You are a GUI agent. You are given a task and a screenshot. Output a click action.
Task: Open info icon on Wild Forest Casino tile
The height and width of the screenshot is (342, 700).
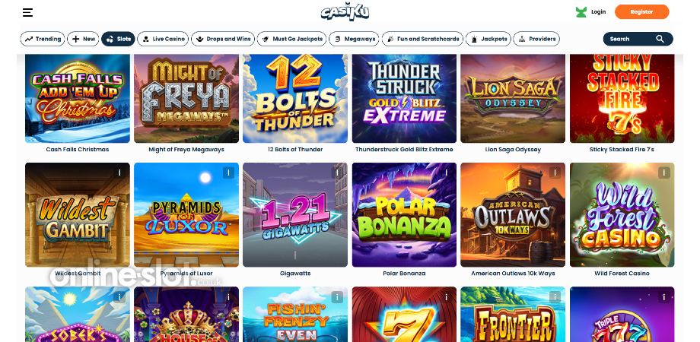(x=663, y=173)
